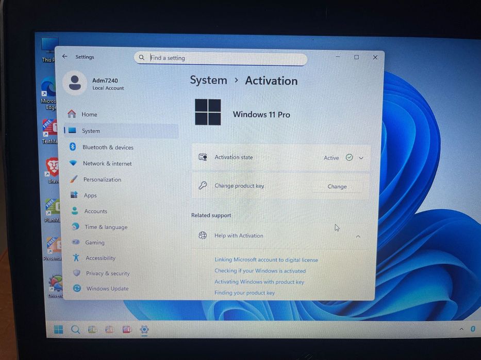Open Gaming settings

click(x=95, y=242)
